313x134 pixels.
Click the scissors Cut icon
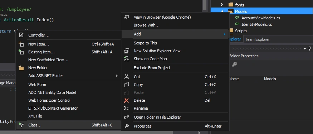[x=127, y=77]
